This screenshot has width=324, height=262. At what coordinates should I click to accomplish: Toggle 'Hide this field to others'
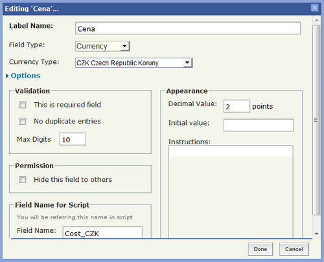(x=23, y=179)
